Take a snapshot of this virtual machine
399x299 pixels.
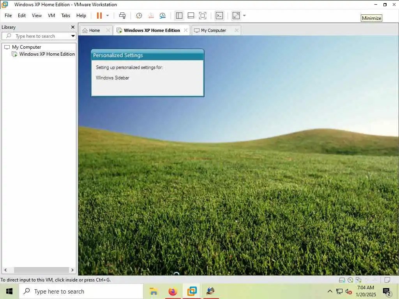tap(139, 16)
